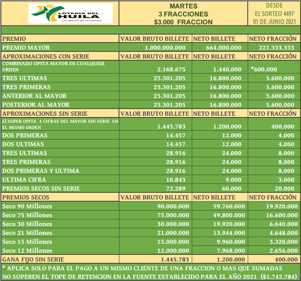Click 'Seco 21 Millones' row label
Screen dimensions: 301x281
pos(27,233)
